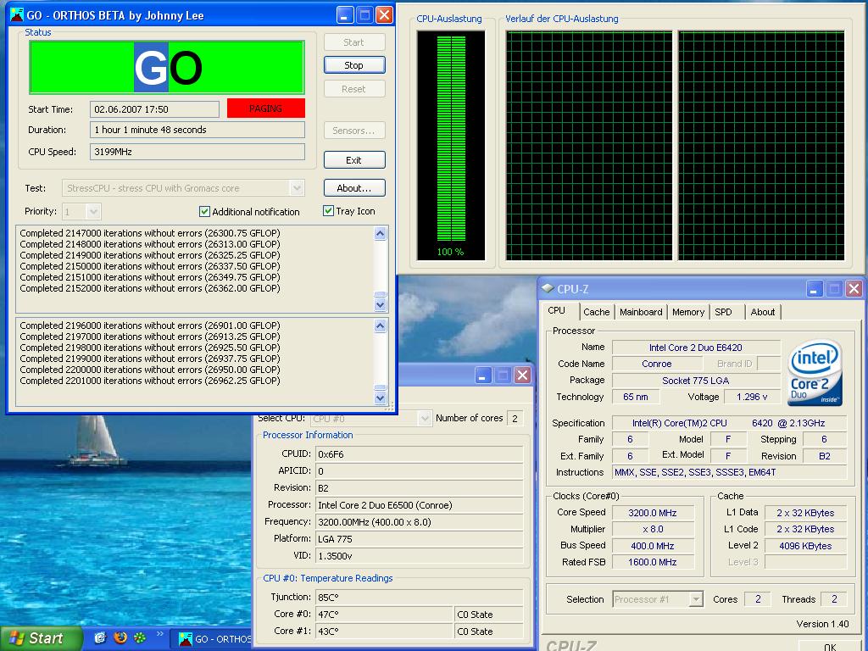Exit the ORTHOS application

click(353, 160)
